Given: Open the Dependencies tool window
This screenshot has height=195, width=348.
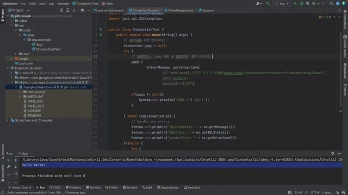Looking at the screenshot, I should (168, 187).
